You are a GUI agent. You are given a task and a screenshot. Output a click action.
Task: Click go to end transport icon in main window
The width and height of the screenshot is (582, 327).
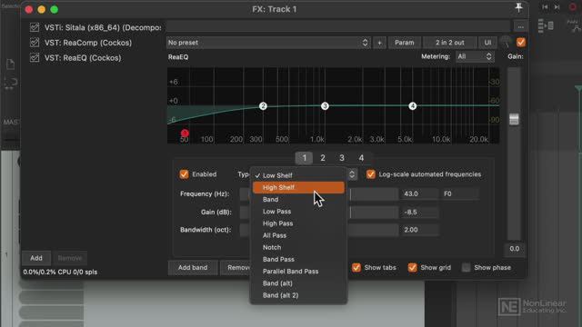pyautogui.click(x=557, y=7)
